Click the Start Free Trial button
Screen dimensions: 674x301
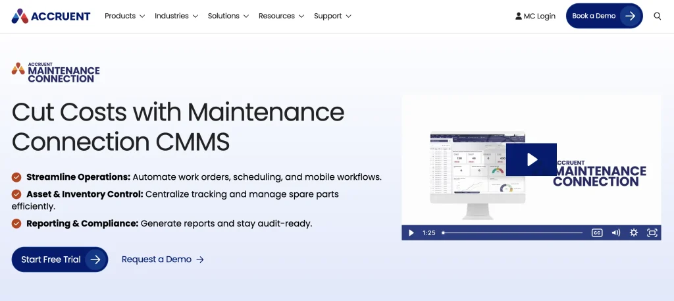tap(60, 260)
